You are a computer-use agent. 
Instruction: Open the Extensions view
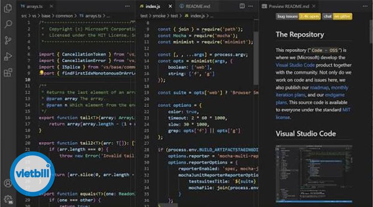[x=8, y=72]
